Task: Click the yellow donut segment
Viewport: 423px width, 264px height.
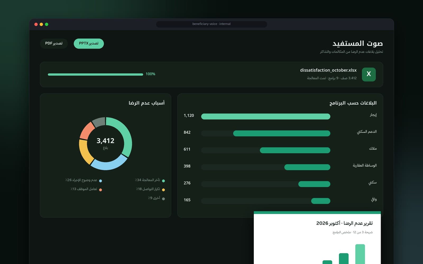Action: click(85, 152)
